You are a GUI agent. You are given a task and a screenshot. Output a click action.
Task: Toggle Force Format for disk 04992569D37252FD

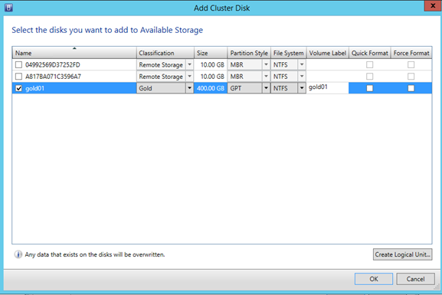pos(411,65)
